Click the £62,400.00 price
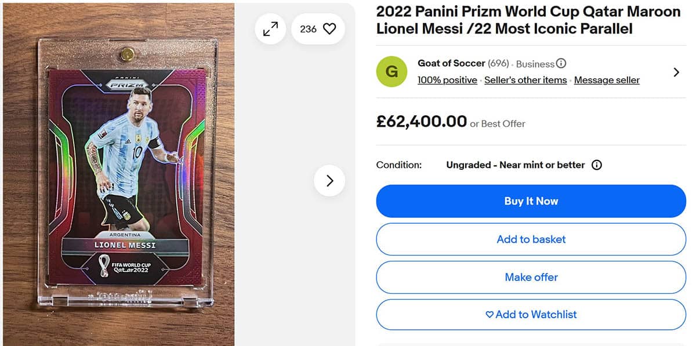 coord(421,122)
